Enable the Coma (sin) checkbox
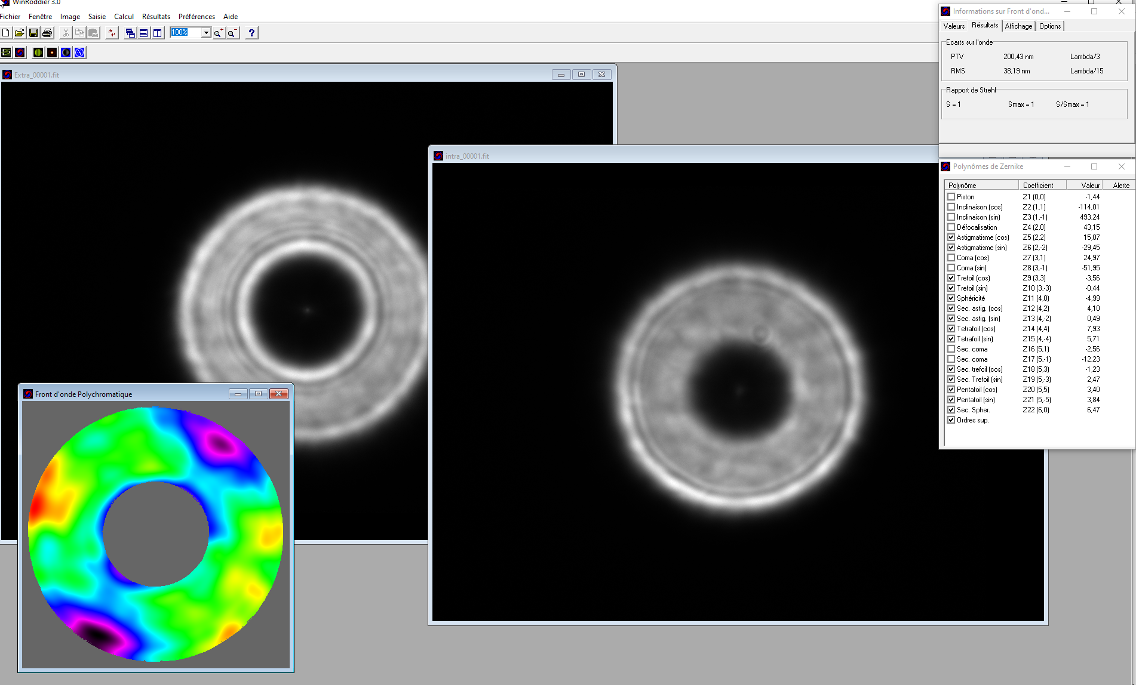 (x=951, y=268)
